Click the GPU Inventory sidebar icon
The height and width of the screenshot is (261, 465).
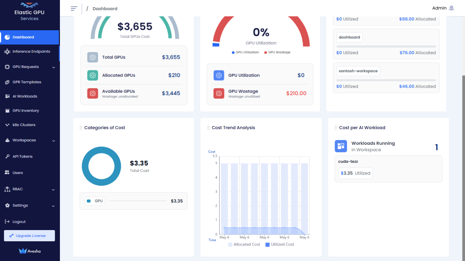tap(7, 111)
